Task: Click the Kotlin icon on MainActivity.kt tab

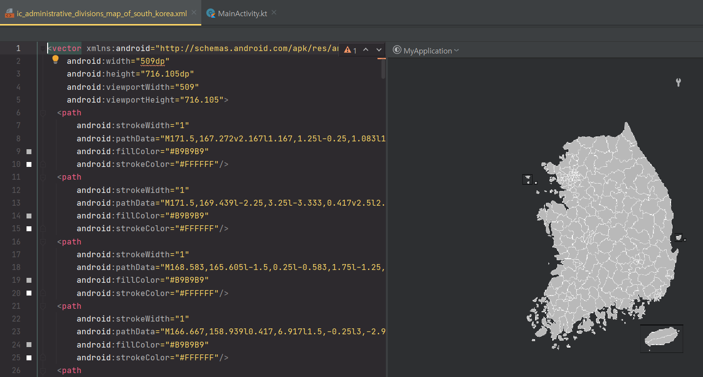Action: [210, 13]
